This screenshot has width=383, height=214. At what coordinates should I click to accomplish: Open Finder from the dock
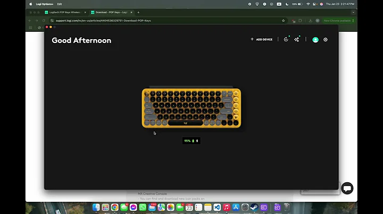pyautogui.click(x=96, y=208)
